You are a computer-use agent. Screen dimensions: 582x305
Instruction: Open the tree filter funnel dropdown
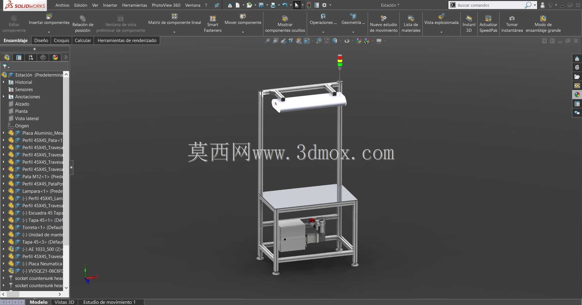tap(6, 67)
